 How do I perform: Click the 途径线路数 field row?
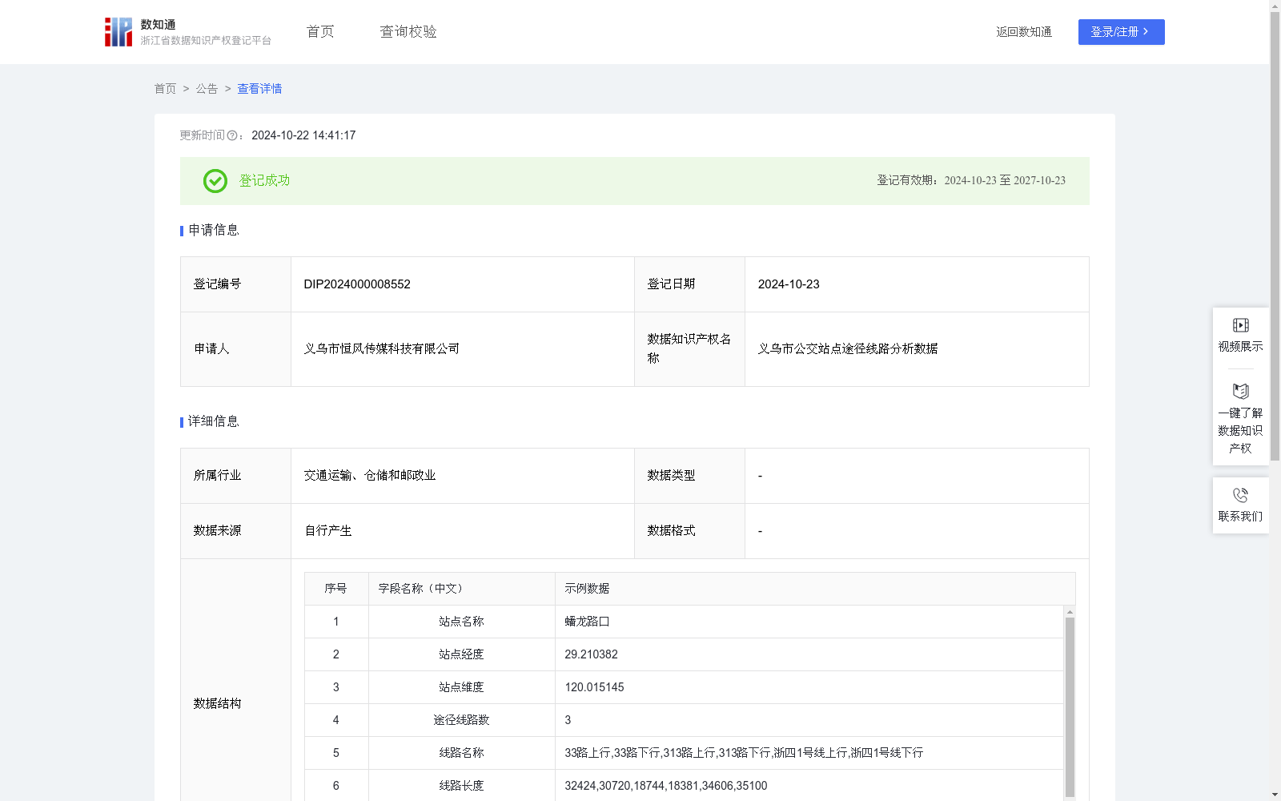click(x=684, y=720)
